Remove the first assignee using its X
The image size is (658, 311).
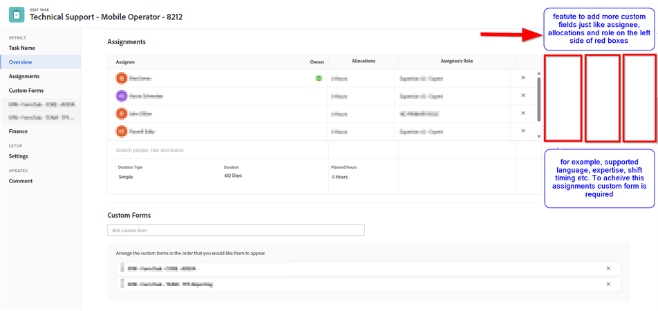point(523,78)
